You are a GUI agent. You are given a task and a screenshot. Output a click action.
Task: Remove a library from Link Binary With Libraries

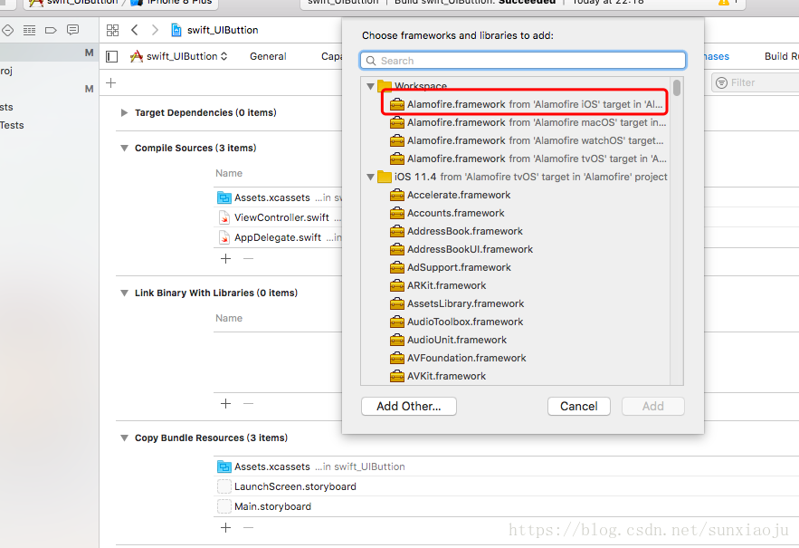[x=248, y=404]
